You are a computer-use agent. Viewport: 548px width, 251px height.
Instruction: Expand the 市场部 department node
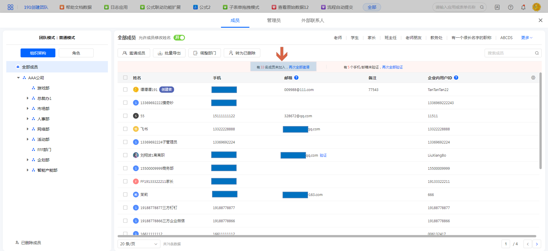click(28, 108)
